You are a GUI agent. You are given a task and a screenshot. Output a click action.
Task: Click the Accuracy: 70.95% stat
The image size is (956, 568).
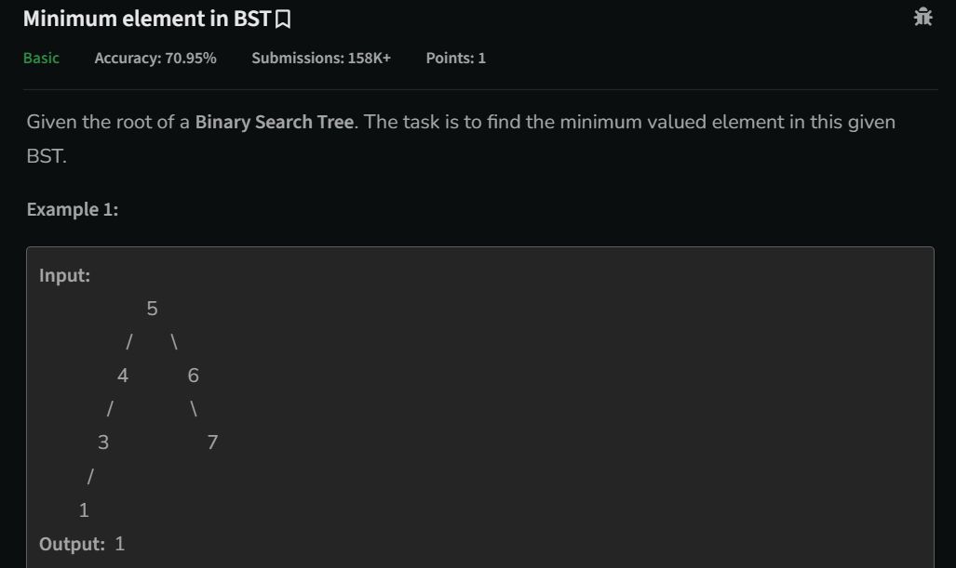click(x=155, y=58)
